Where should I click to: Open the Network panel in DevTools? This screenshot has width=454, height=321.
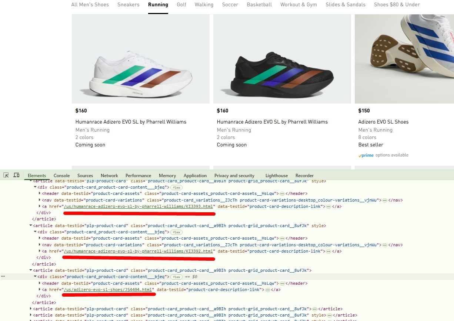tap(109, 176)
